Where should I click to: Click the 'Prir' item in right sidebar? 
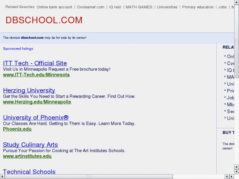point(230,91)
